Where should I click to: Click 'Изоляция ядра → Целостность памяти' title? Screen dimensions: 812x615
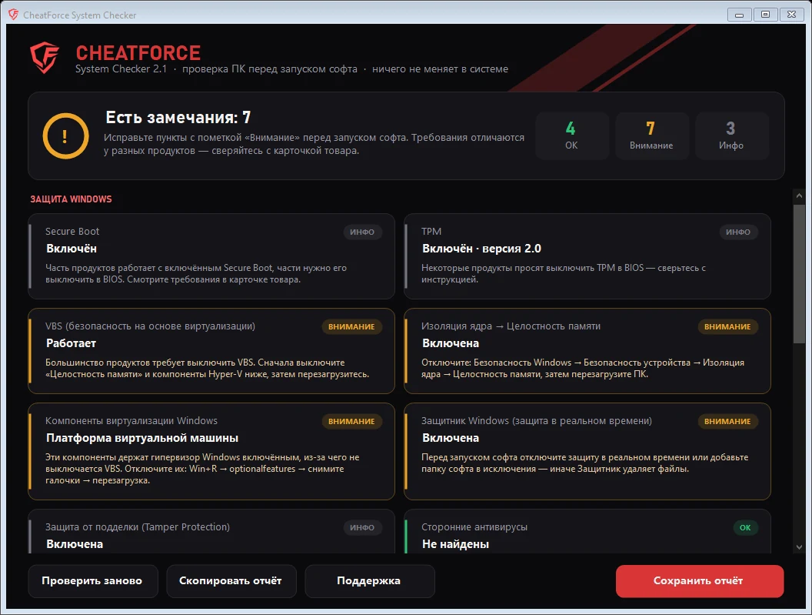click(x=511, y=326)
